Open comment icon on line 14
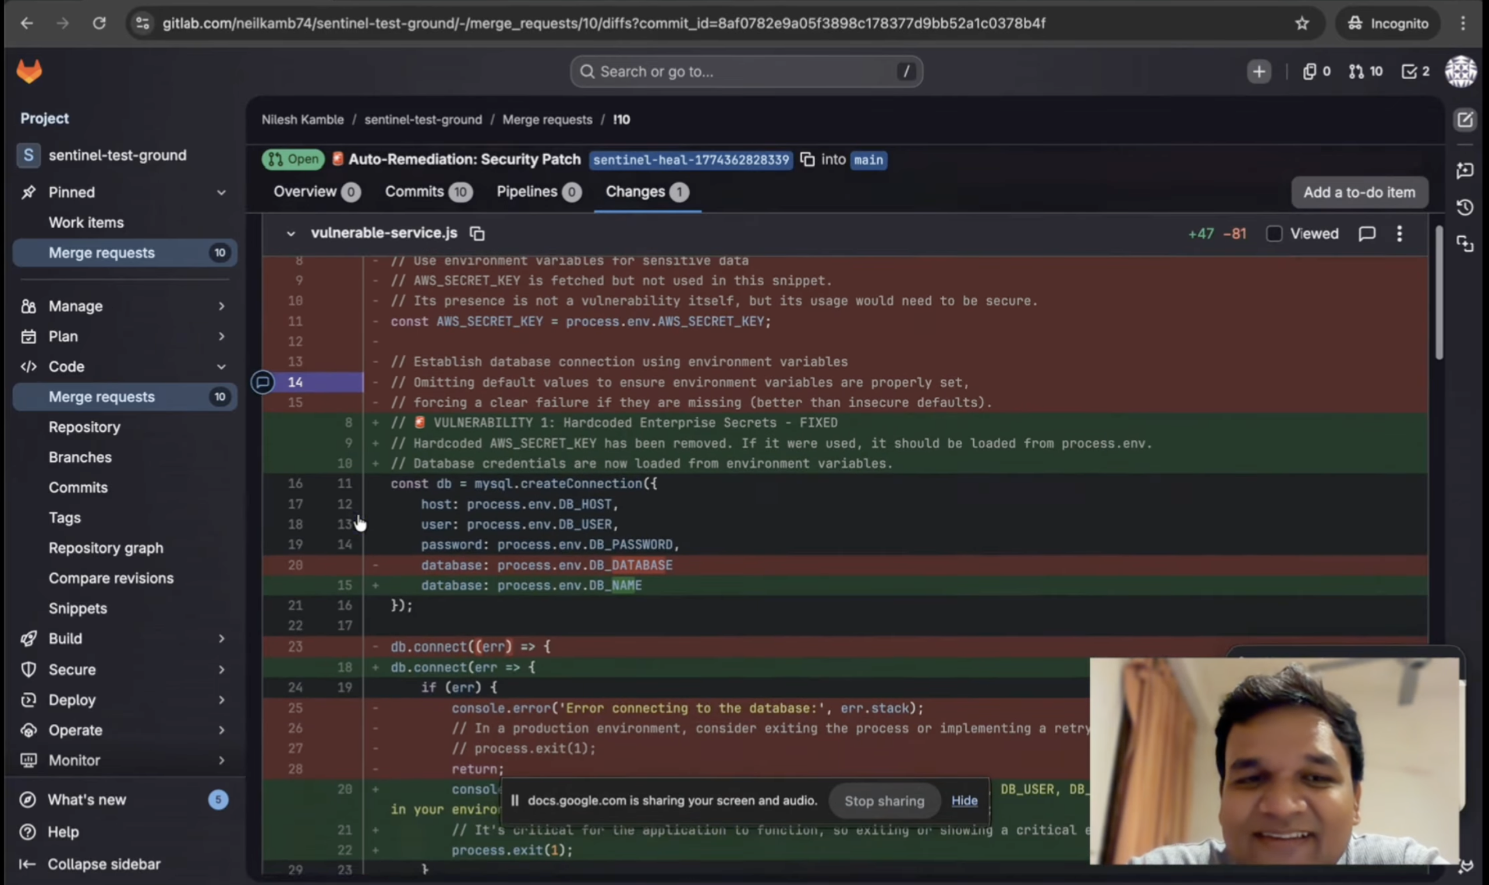This screenshot has height=885, width=1489. point(263,382)
